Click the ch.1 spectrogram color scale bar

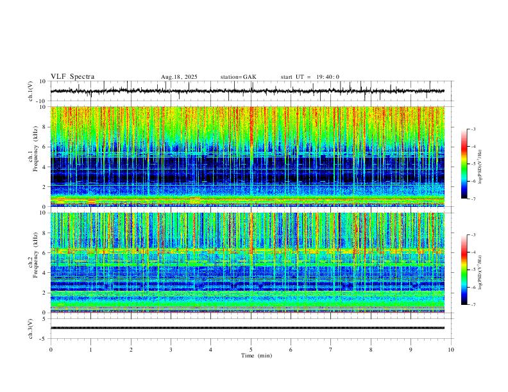pos(464,164)
